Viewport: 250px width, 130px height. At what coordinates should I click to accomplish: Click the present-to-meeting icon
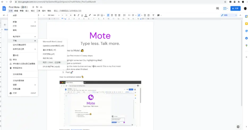225,8
